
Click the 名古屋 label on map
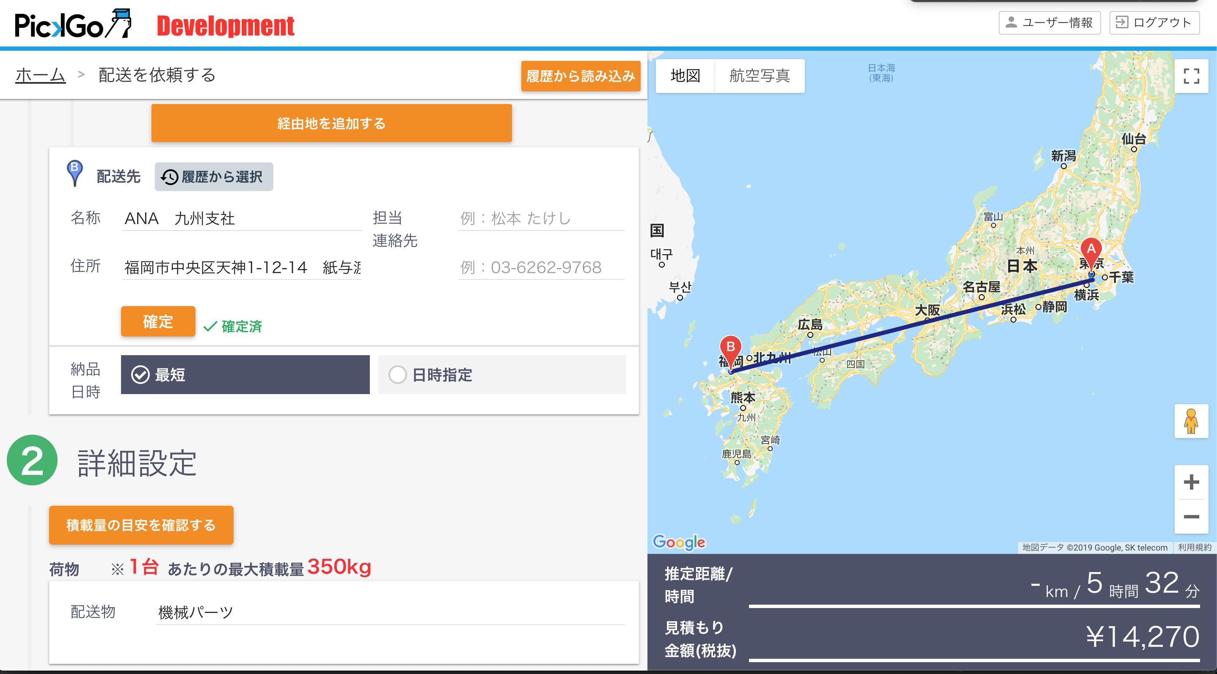point(981,287)
